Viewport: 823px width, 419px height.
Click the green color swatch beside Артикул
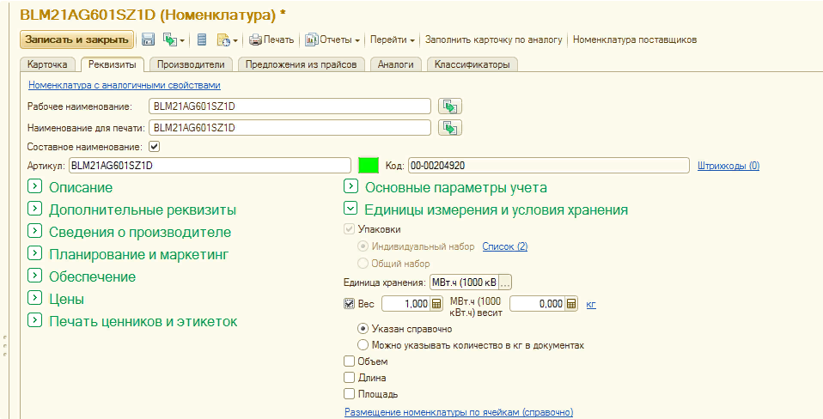(x=369, y=166)
